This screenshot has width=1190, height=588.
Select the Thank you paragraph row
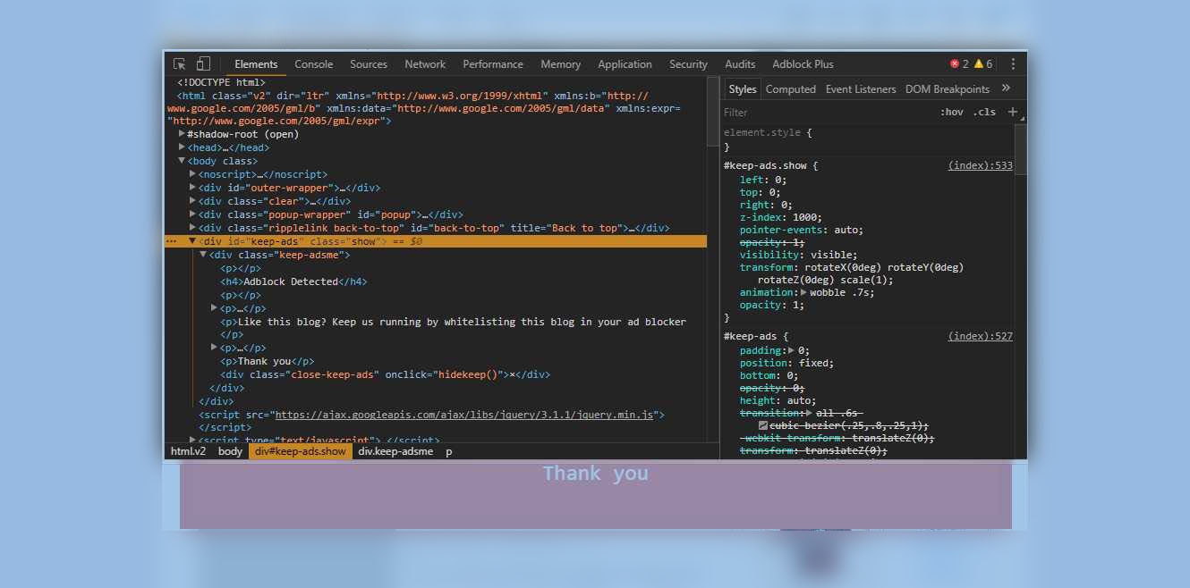tap(267, 361)
